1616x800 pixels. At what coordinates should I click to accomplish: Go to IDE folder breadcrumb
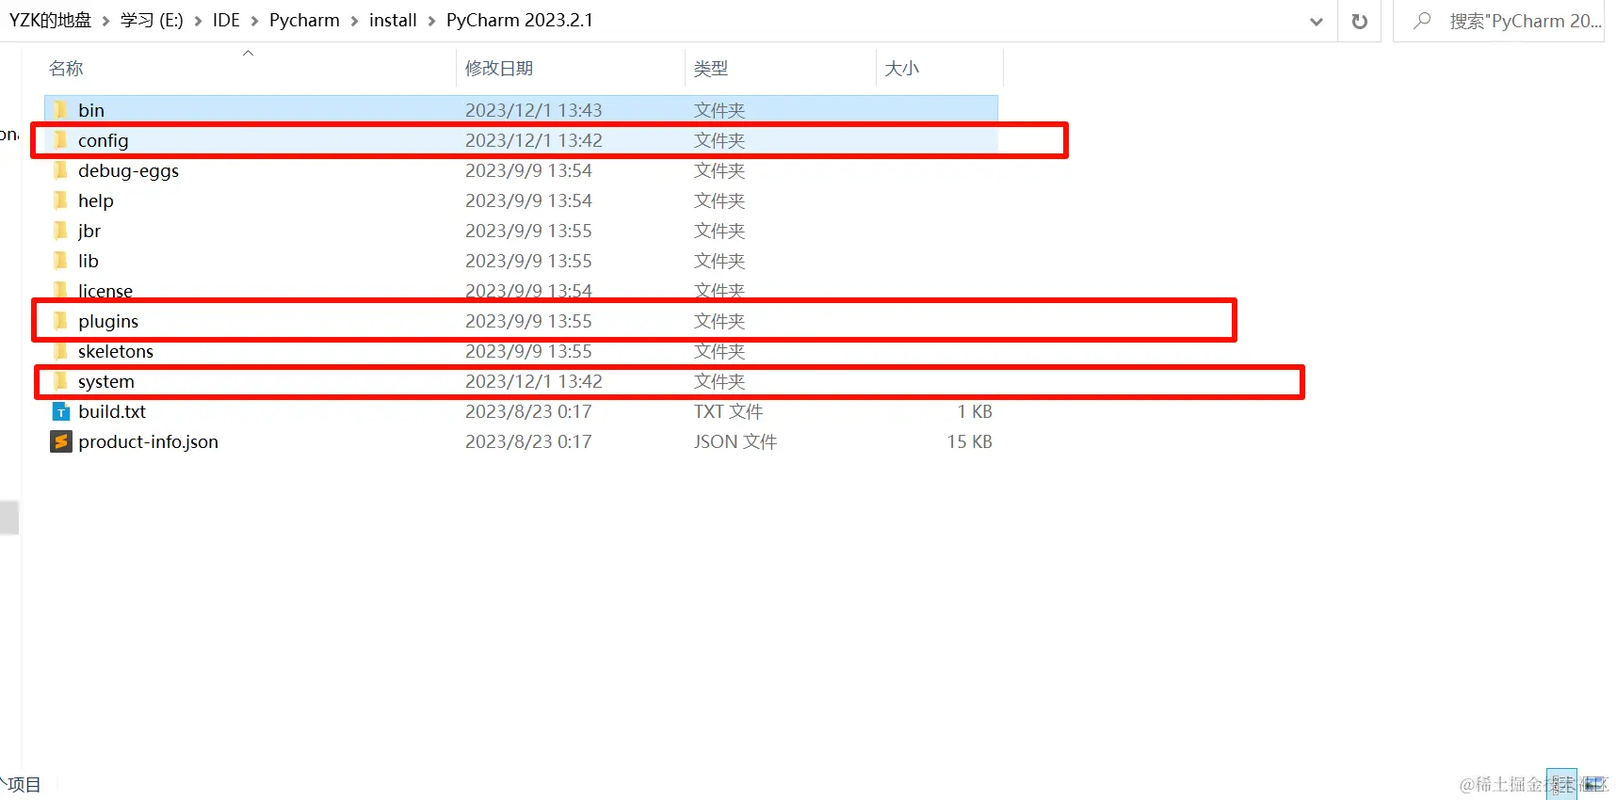pyautogui.click(x=226, y=21)
